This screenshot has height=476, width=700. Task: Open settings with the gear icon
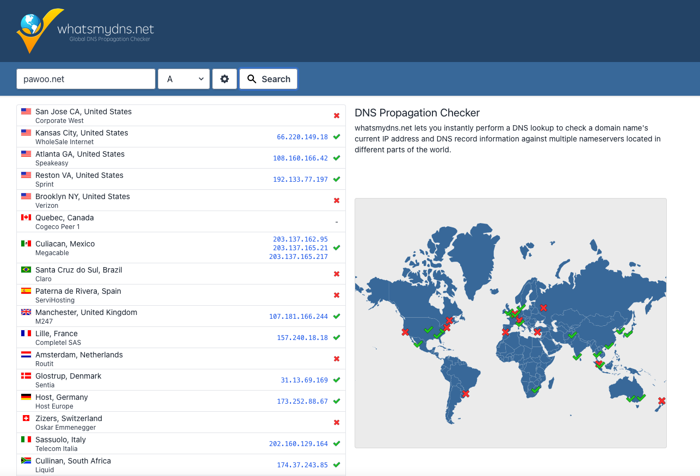point(225,79)
